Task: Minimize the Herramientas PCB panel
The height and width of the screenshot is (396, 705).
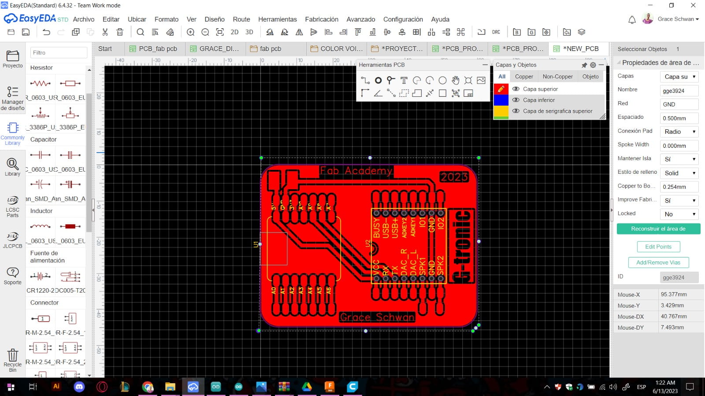Action: click(x=485, y=65)
